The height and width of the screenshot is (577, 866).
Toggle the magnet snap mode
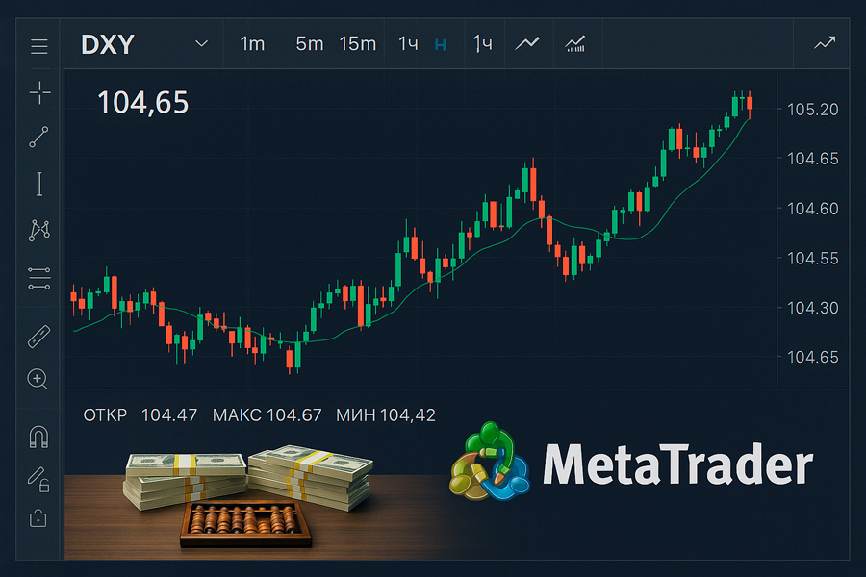[x=38, y=437]
